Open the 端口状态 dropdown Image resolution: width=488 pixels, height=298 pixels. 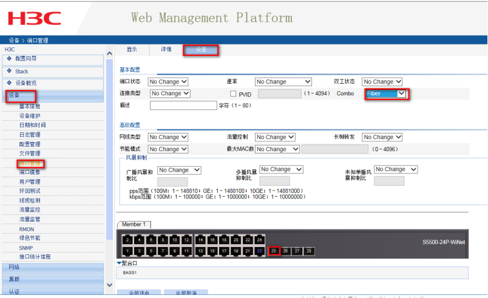click(x=168, y=82)
